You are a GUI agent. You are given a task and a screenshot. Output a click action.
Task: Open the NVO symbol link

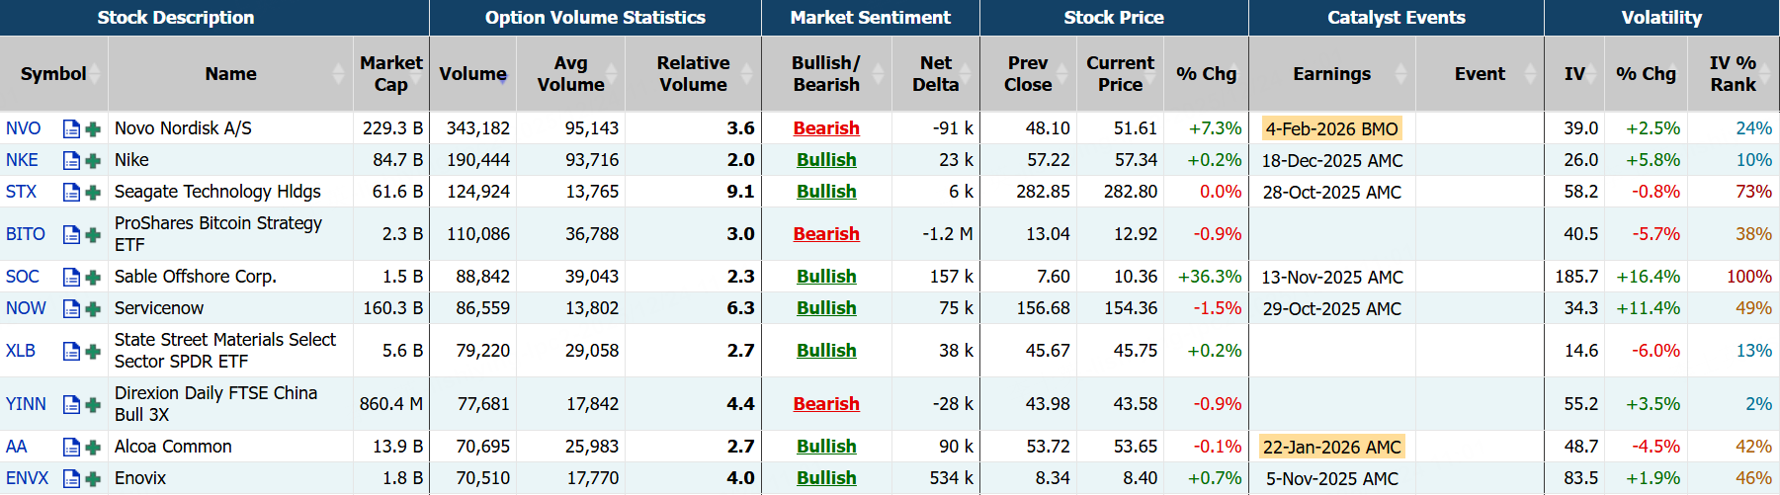pos(24,128)
